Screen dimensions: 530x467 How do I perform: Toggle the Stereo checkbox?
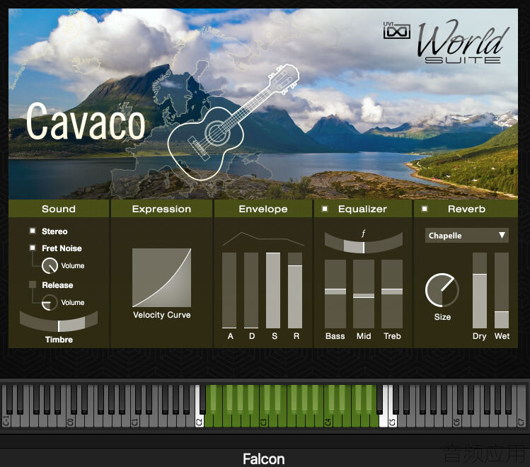(33, 231)
